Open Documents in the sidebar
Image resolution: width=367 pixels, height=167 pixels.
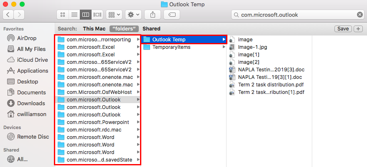click(x=26, y=92)
